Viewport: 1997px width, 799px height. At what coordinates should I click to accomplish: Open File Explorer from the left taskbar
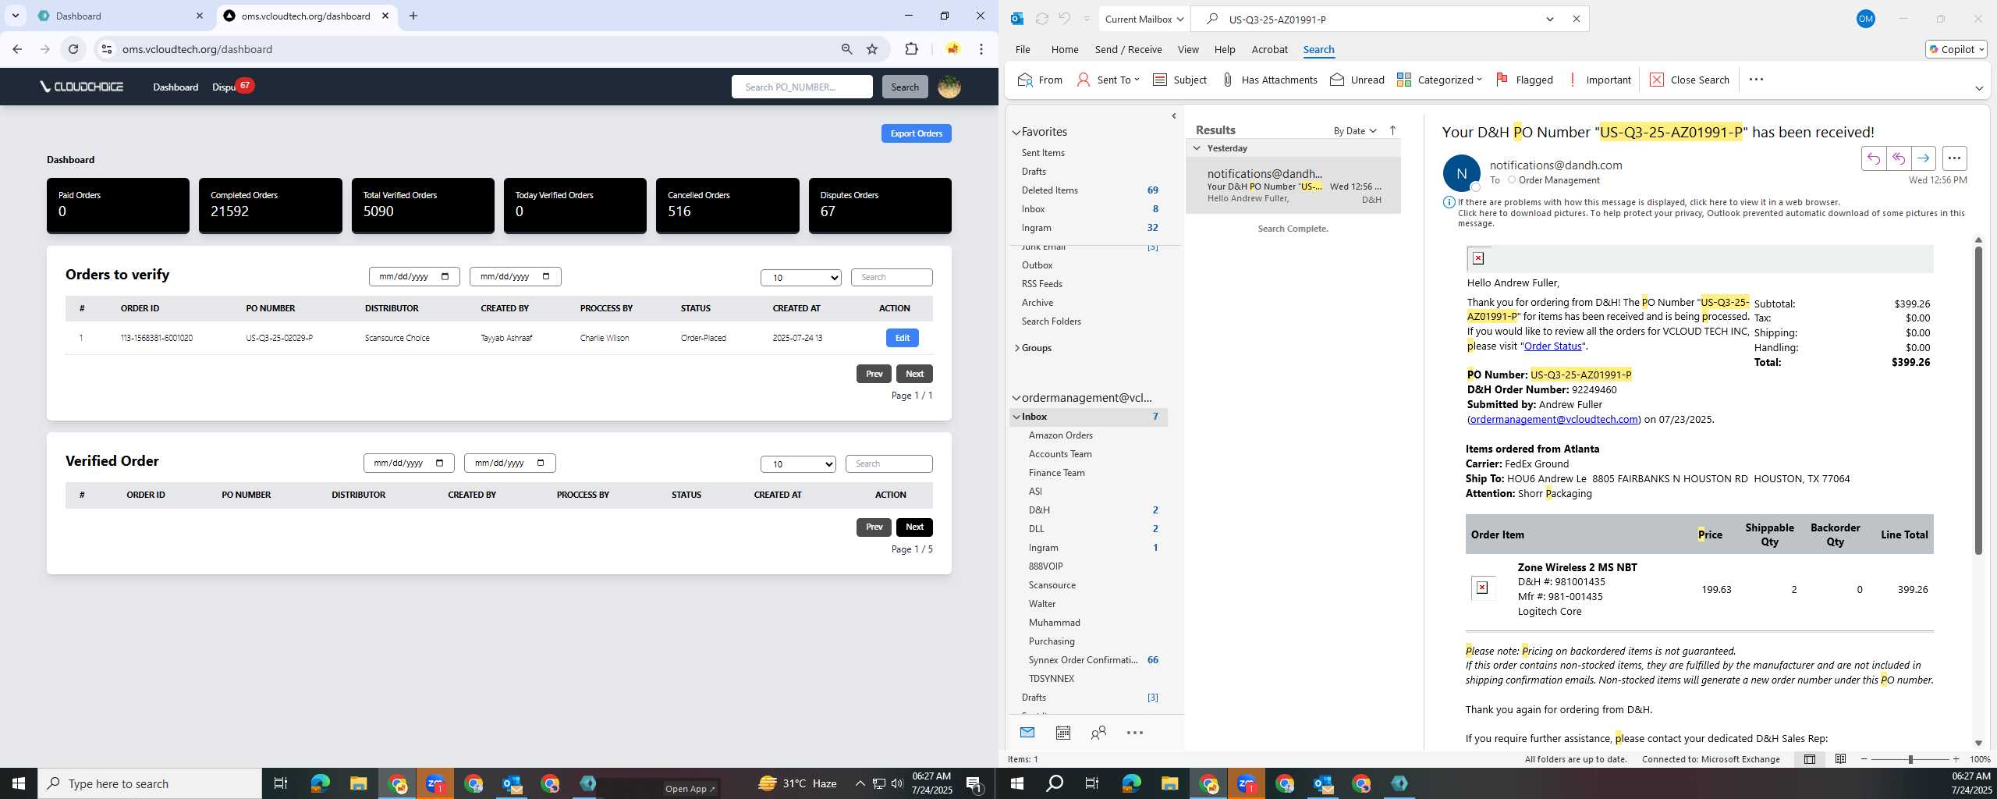click(358, 783)
